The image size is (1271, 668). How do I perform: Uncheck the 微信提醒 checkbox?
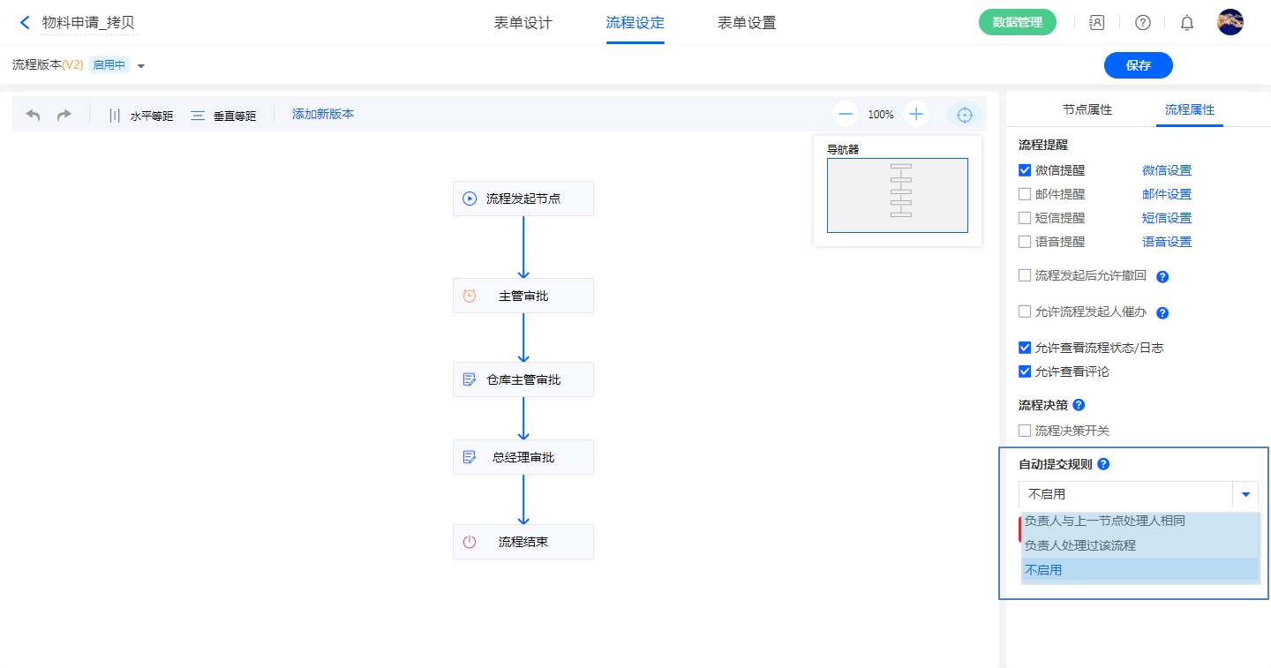[x=1025, y=170]
